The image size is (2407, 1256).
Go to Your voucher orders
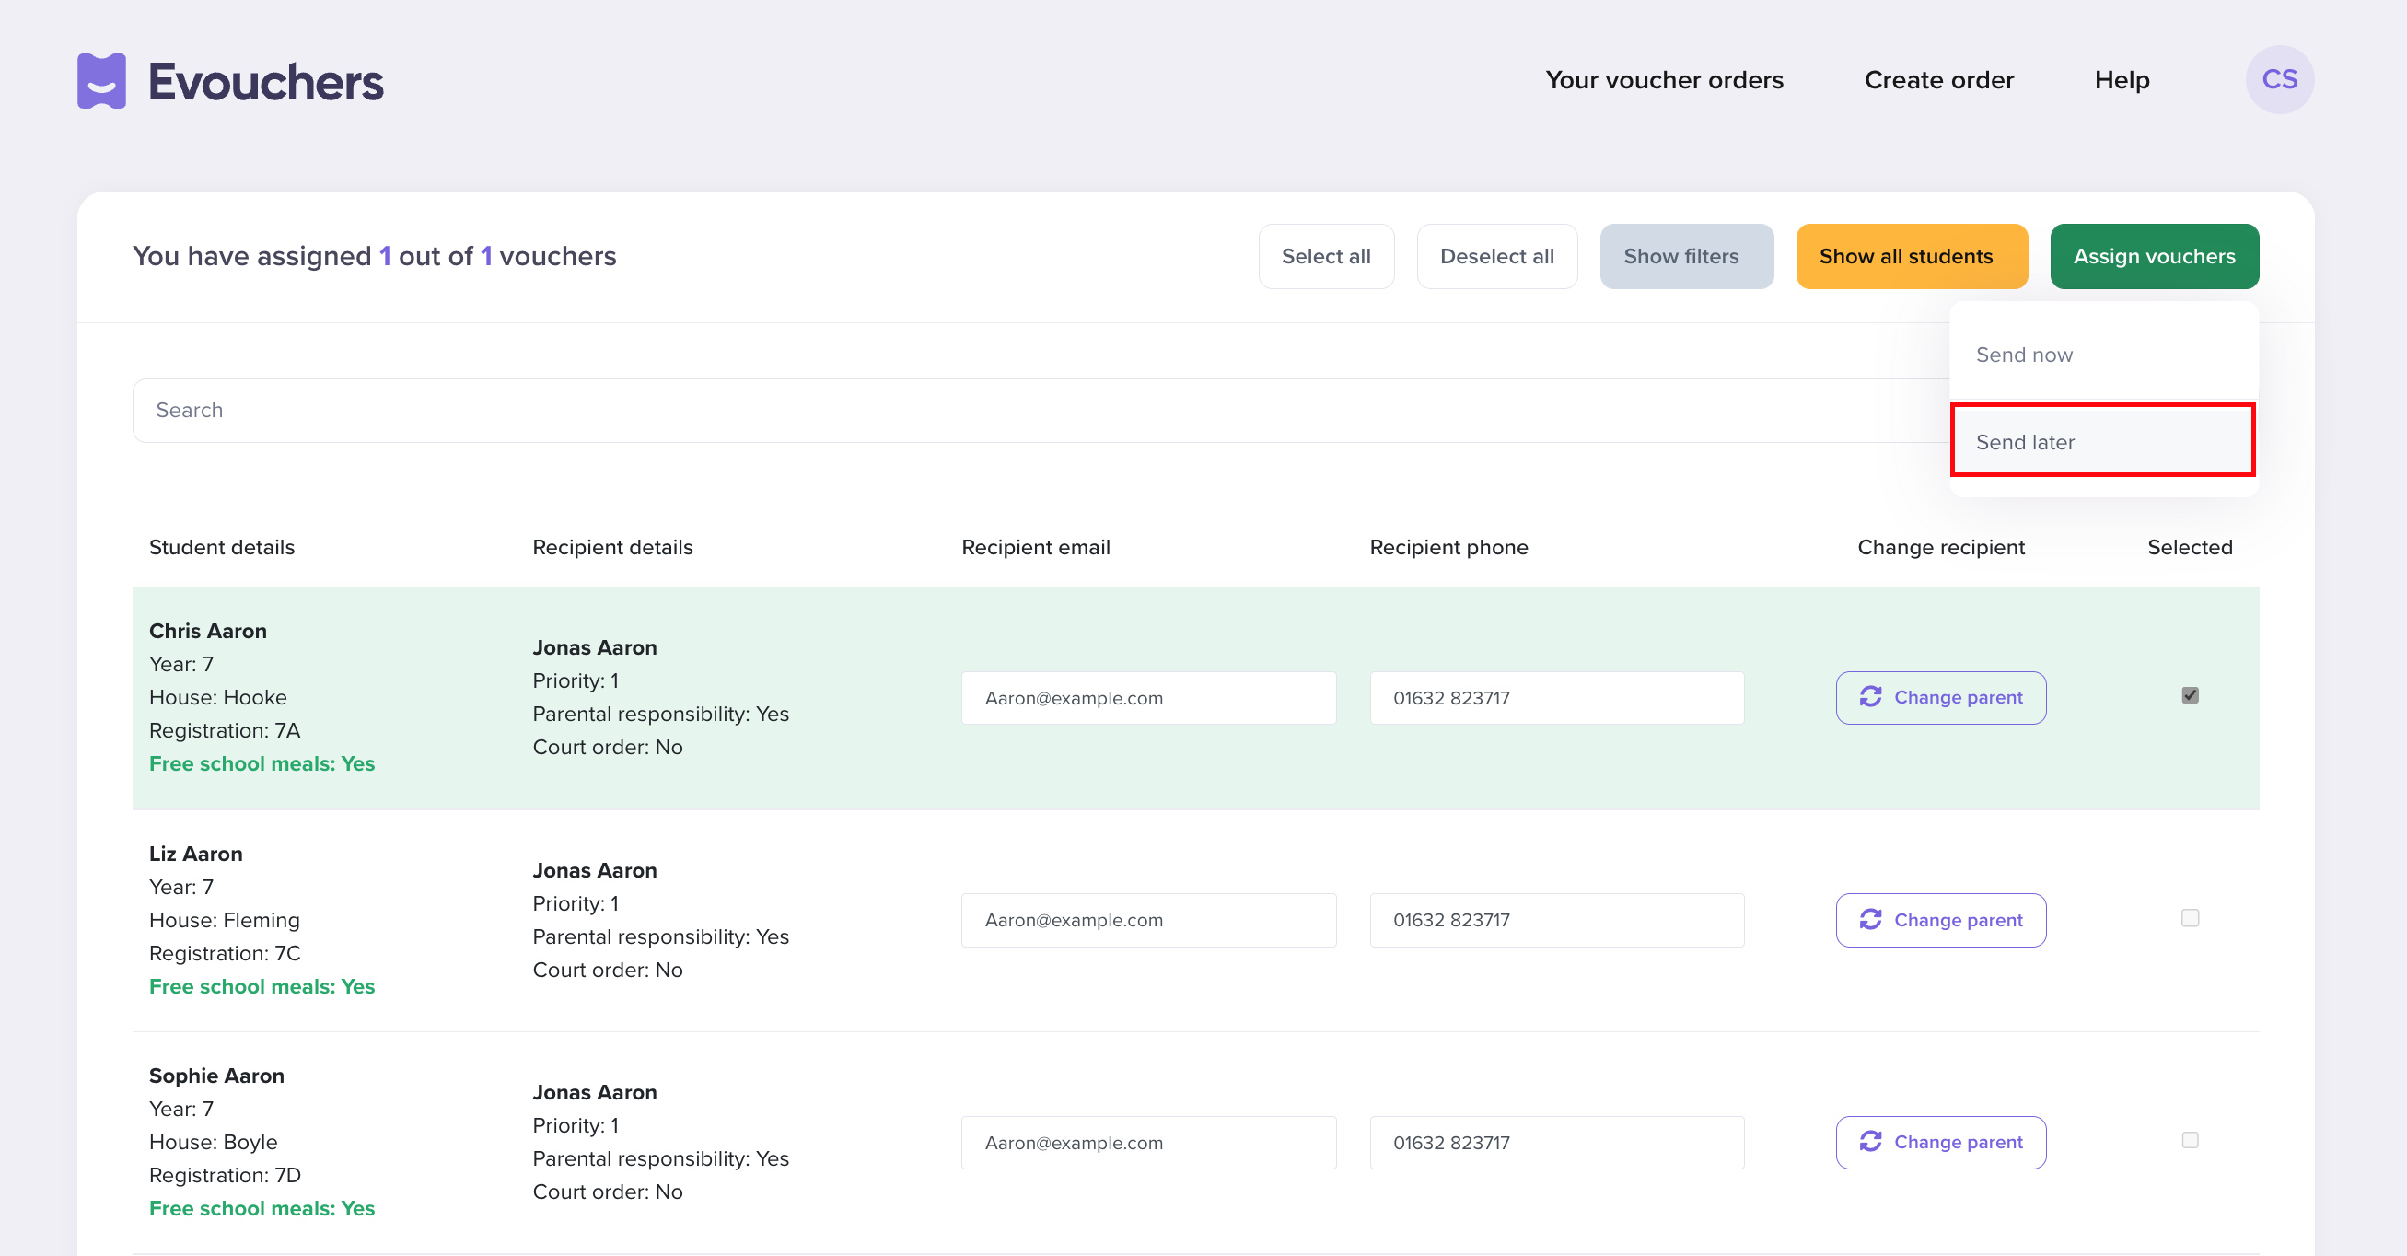point(1664,80)
